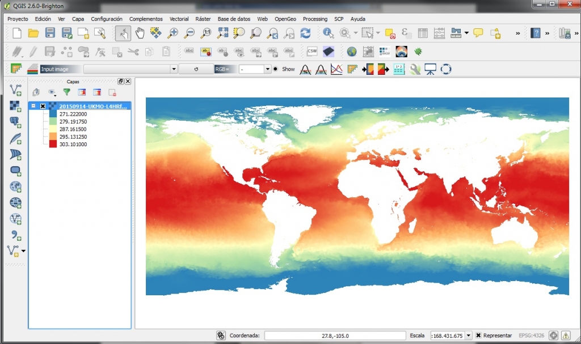581x344 pixels.
Task: Click the Refresh map icon
Action: pos(305,33)
